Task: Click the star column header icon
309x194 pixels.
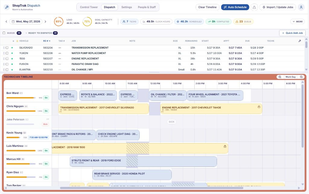Action: coord(17,41)
